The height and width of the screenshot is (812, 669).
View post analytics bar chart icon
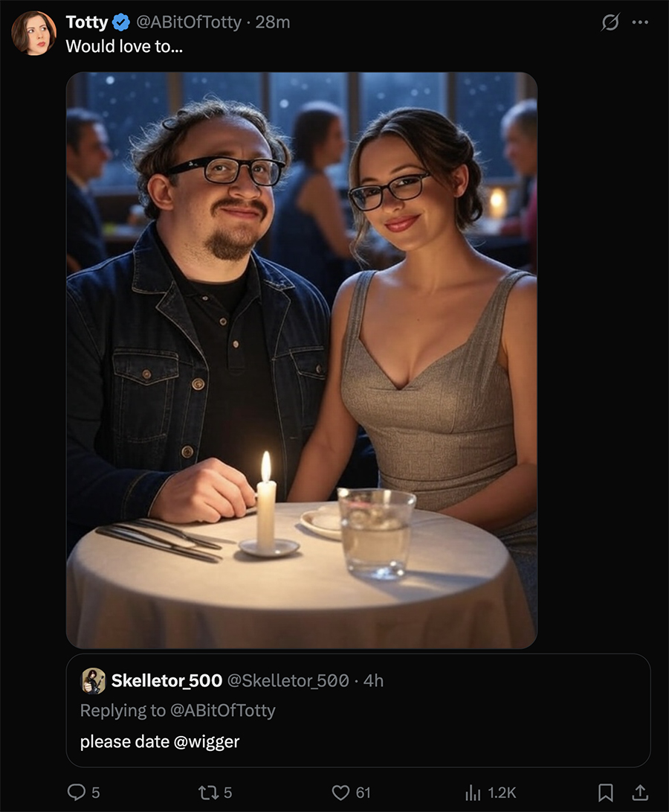coord(473,793)
